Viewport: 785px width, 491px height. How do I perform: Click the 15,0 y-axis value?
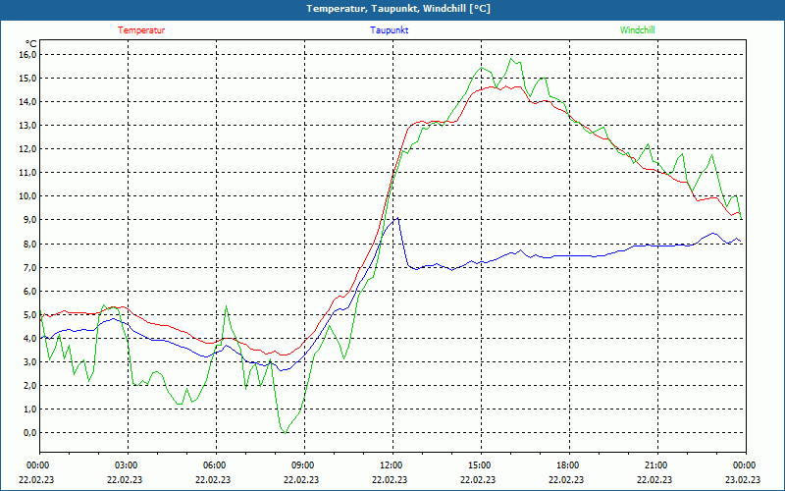point(28,79)
